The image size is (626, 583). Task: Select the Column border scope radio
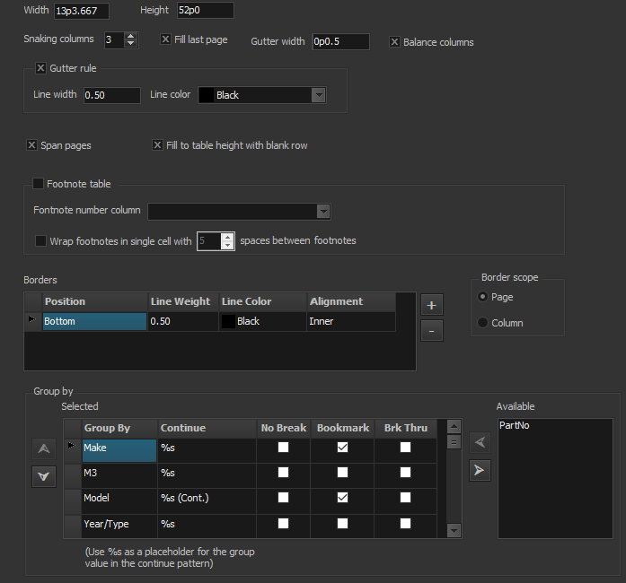(483, 323)
